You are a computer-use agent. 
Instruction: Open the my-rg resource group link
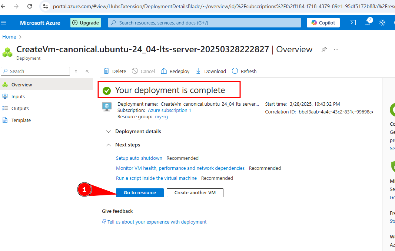[x=162, y=117]
